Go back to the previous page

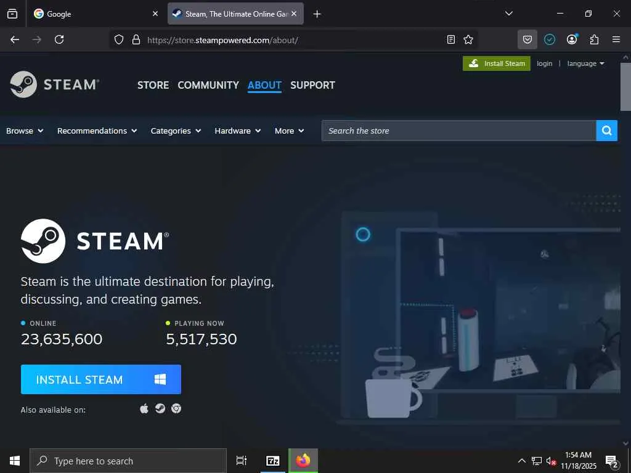15,39
